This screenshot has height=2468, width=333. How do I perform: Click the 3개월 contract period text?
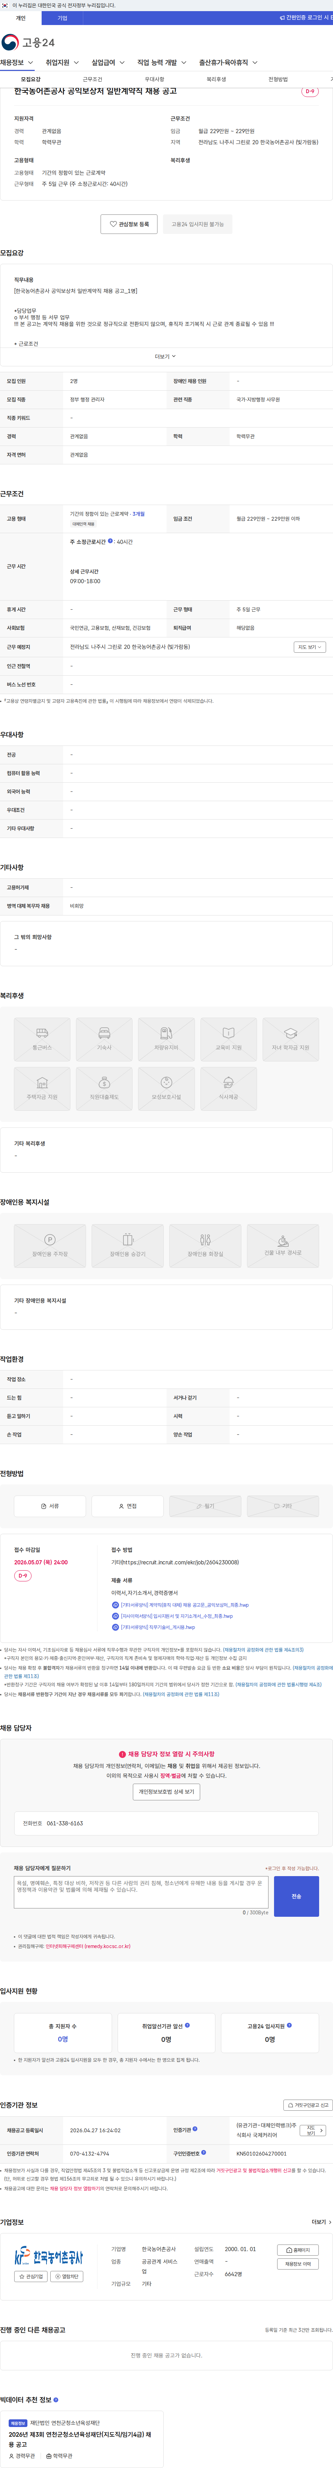point(139,514)
